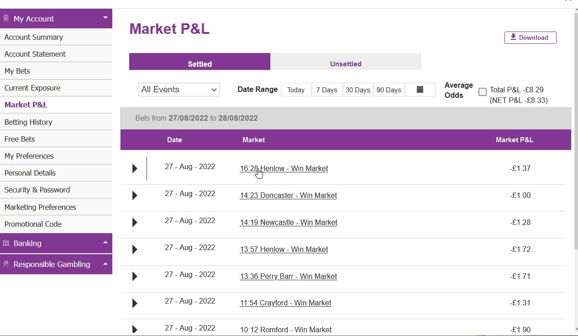Image resolution: width=578 pixels, height=336 pixels.
Task: Open the calendar date picker icon
Action: [x=420, y=90]
